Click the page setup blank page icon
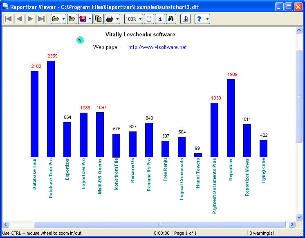 [149, 19]
